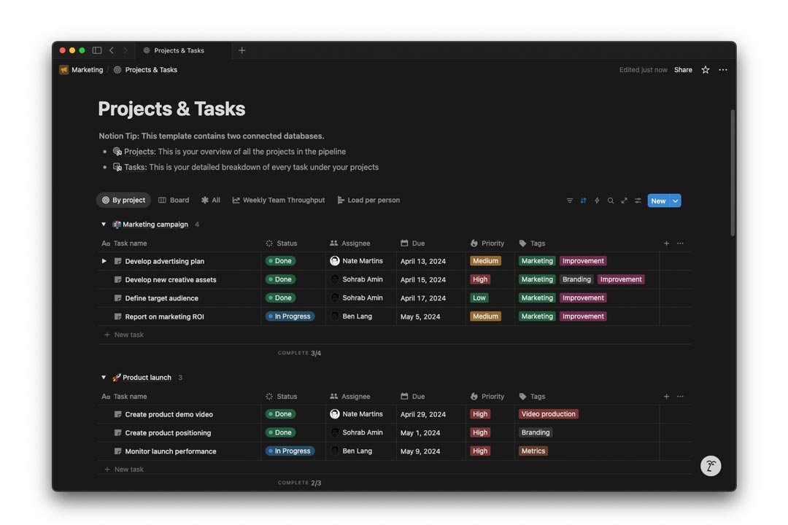Open the page options ellipsis menu
Viewport: 788px width, 525px height.
pyautogui.click(x=723, y=69)
